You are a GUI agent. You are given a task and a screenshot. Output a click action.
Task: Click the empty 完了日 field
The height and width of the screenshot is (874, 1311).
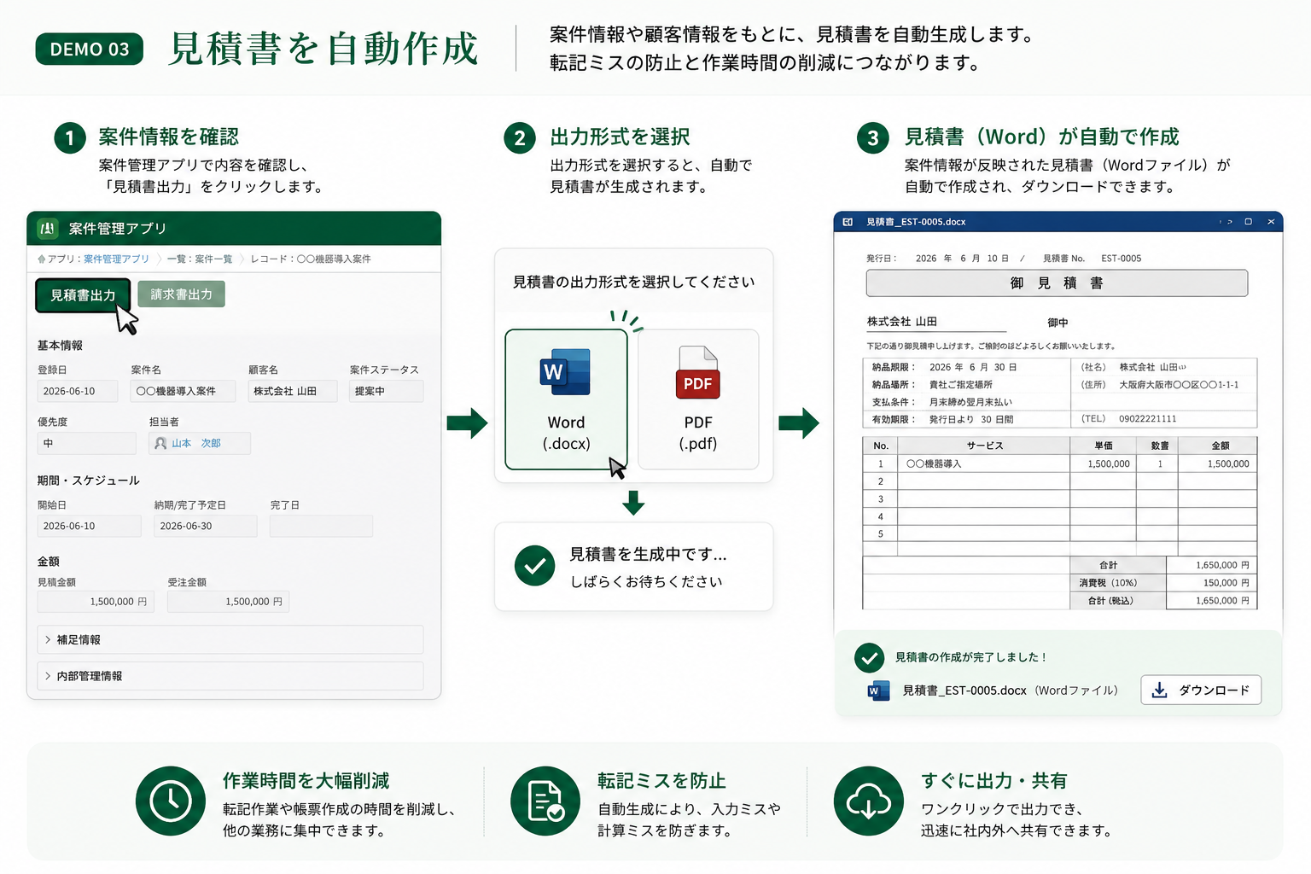point(321,526)
